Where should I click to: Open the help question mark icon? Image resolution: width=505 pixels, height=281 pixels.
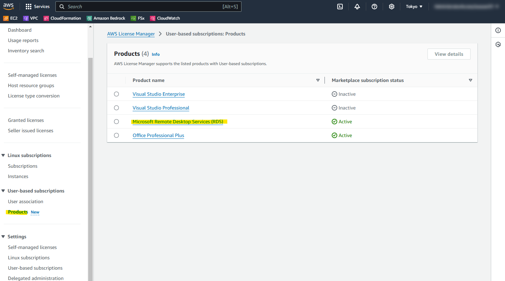tap(374, 7)
